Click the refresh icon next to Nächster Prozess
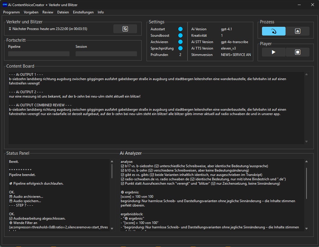Viewport: 319px width, 247px height. (125, 29)
